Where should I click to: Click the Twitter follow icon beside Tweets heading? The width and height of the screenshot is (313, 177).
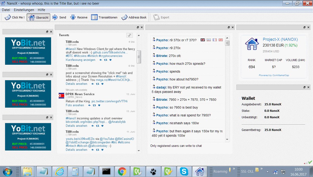click(129, 35)
